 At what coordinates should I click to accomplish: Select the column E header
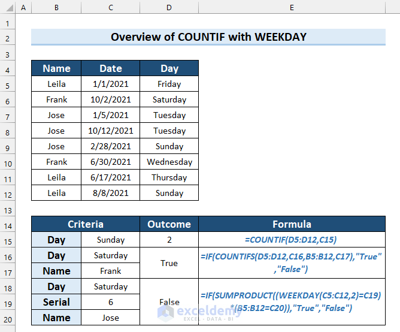(292, 8)
